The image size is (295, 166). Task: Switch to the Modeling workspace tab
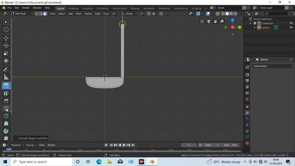[73, 8]
